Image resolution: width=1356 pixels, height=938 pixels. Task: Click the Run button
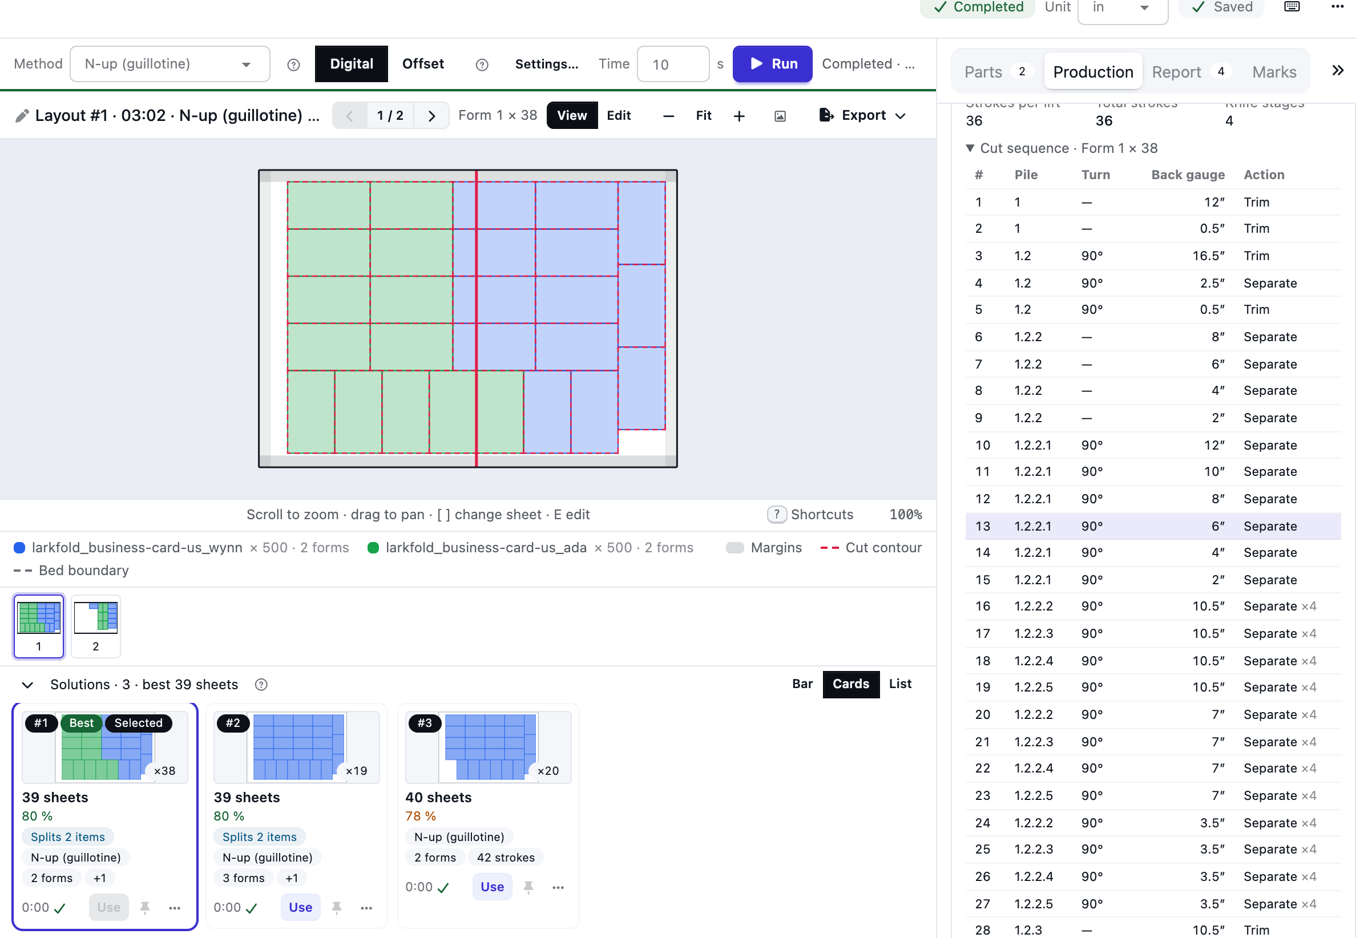pyautogui.click(x=772, y=64)
